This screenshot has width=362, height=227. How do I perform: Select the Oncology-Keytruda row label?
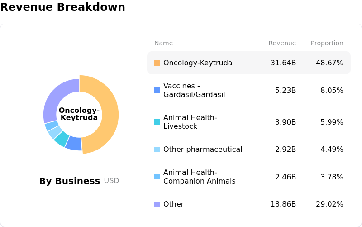198,63
